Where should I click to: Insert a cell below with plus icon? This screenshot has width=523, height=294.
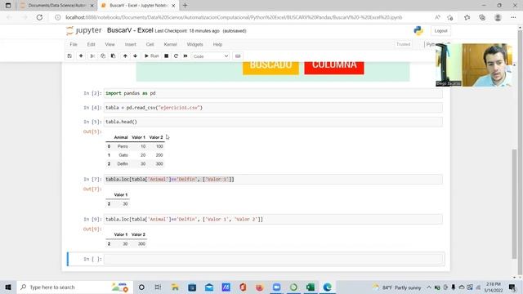click(81, 56)
